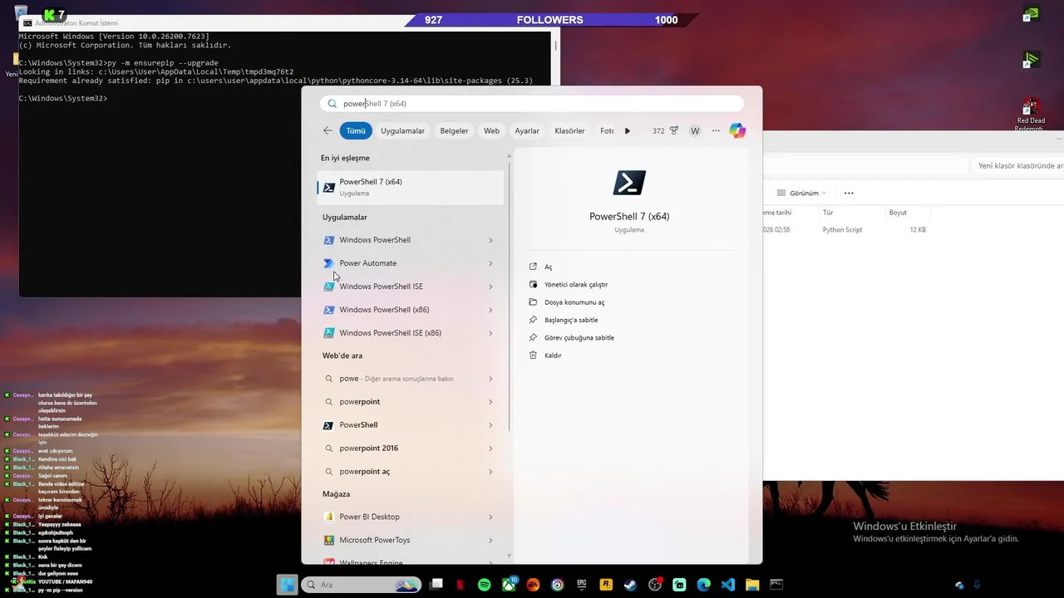1064x598 pixels.
Task: Expand Windows PowerShell ISE result options
Action: [x=490, y=287]
